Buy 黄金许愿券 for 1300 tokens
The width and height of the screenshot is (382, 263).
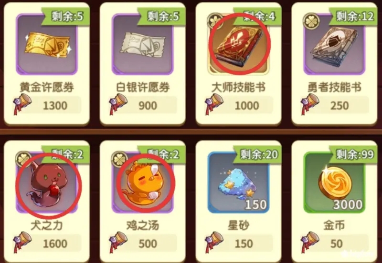47,105
